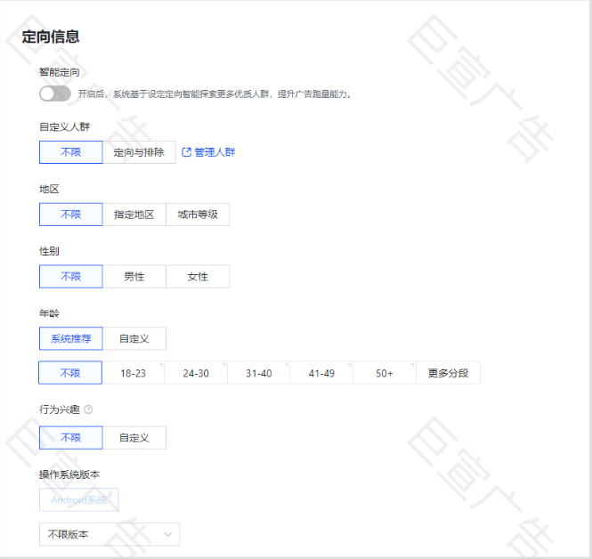Select 不限 under 地区
592x559 pixels.
click(x=71, y=215)
